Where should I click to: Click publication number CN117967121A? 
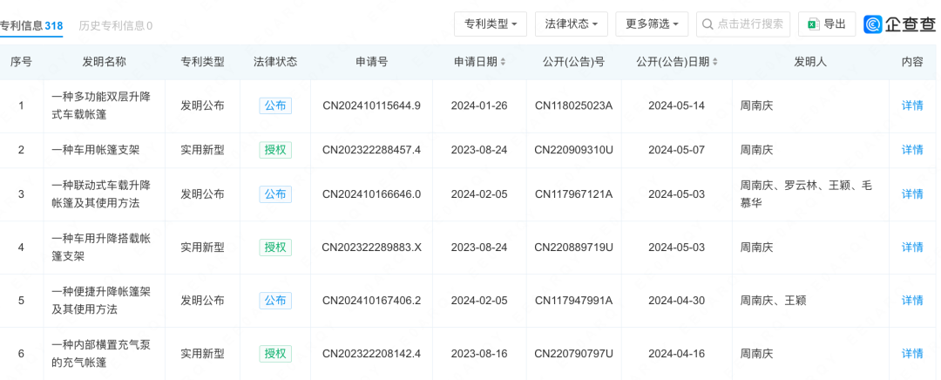pyautogui.click(x=573, y=193)
